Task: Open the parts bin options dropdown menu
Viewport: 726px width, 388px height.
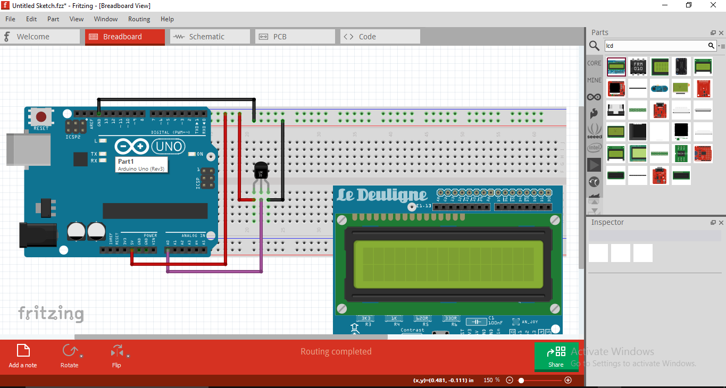Action: [x=721, y=46]
